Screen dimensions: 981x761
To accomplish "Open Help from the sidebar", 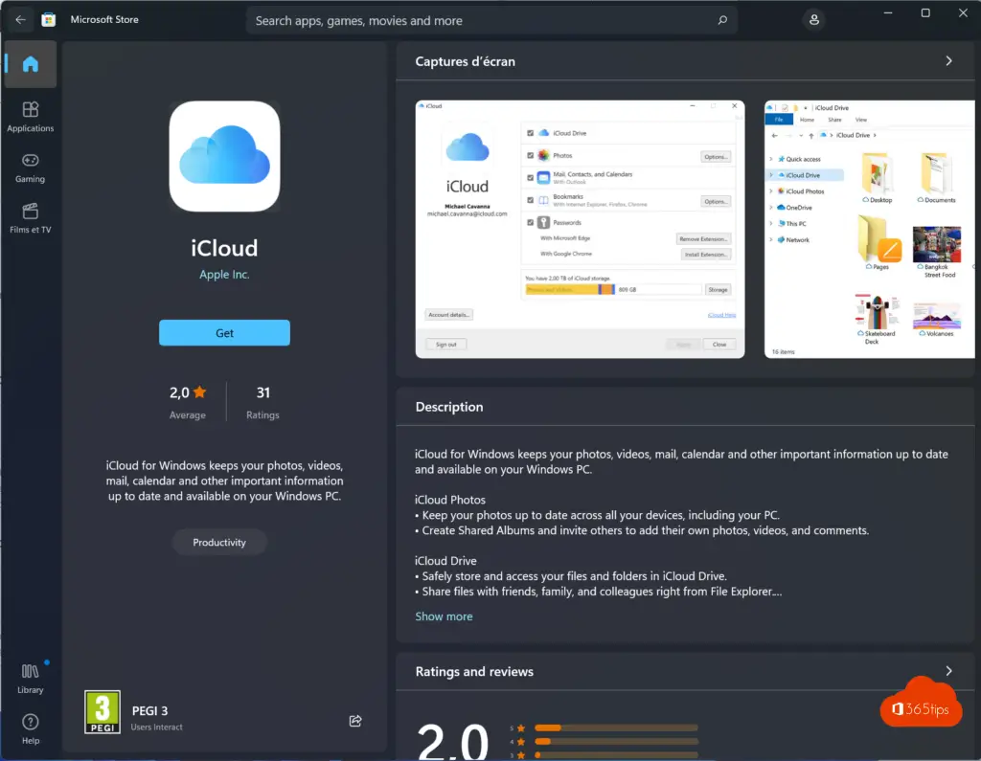I will click(x=30, y=729).
